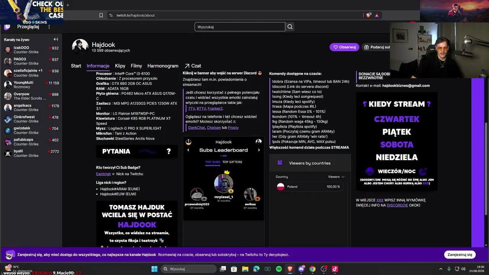This screenshot has height=275, width=489.
Task: Go to previous Subs Leaderboard slide
Action: click(x=188, y=150)
